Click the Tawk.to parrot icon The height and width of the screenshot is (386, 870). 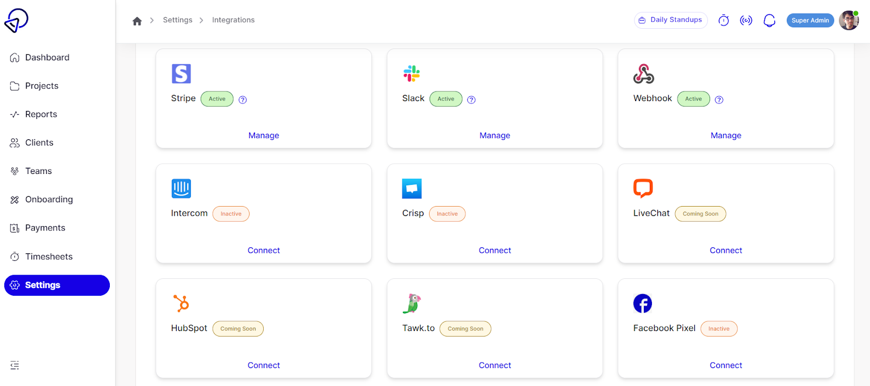pos(412,303)
